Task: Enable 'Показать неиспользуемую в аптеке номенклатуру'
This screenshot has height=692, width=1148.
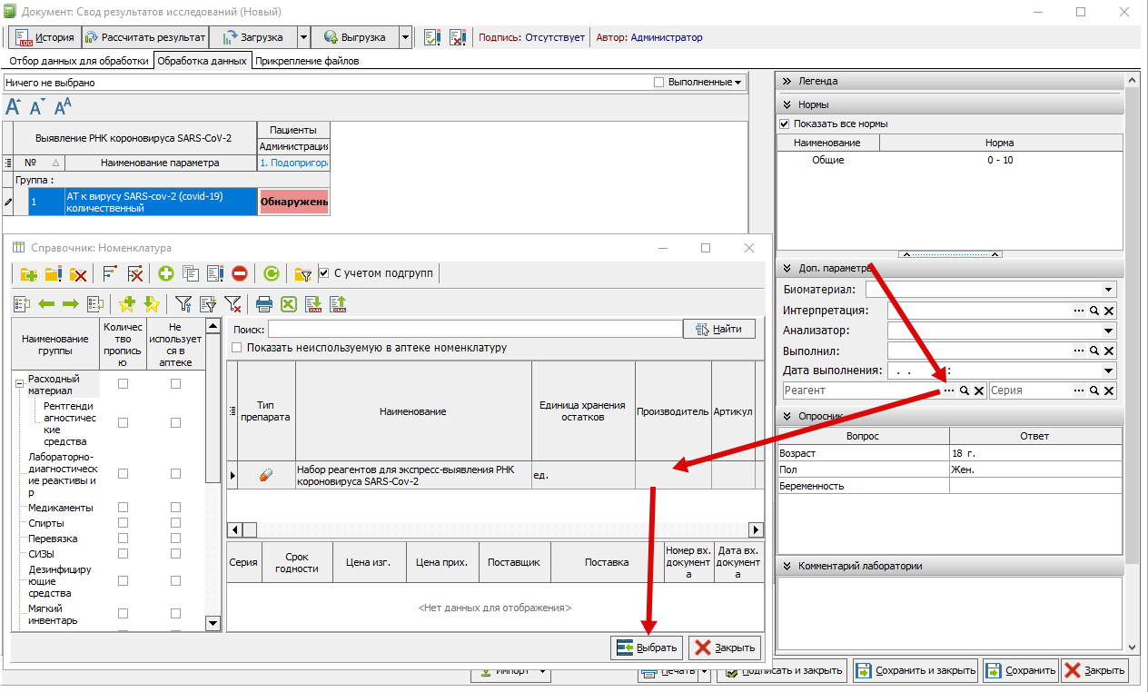Action: click(x=237, y=348)
